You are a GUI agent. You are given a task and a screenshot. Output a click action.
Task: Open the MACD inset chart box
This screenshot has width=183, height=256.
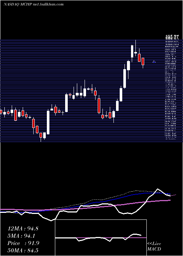[101, 238]
